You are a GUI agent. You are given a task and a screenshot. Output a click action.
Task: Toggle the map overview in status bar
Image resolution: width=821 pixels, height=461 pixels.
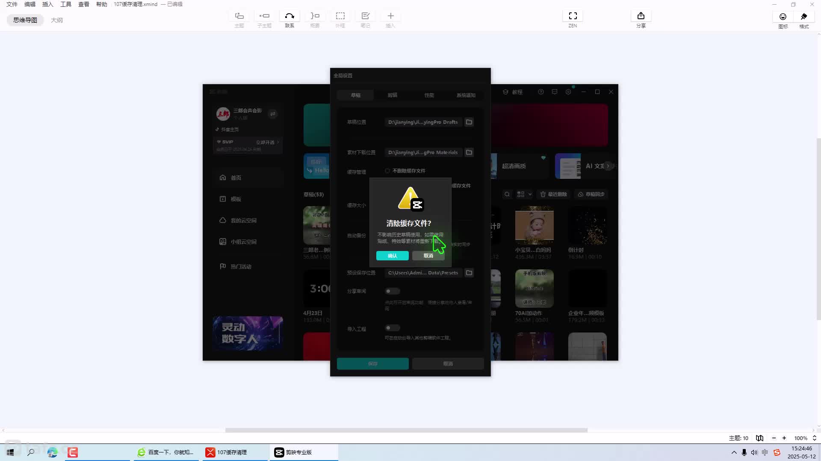pos(759,438)
